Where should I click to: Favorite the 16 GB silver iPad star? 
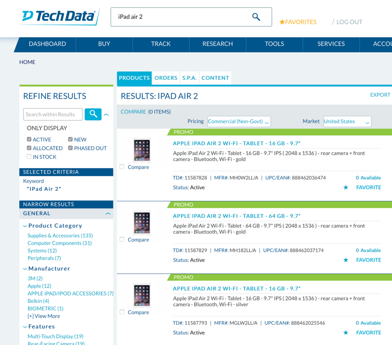tap(346, 332)
